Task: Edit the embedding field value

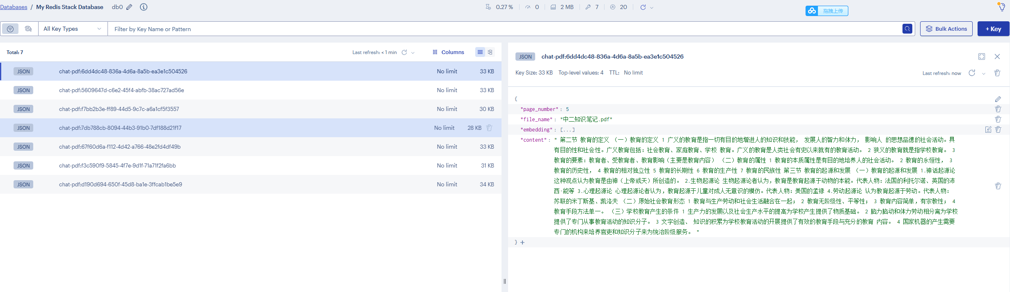Action: point(988,129)
